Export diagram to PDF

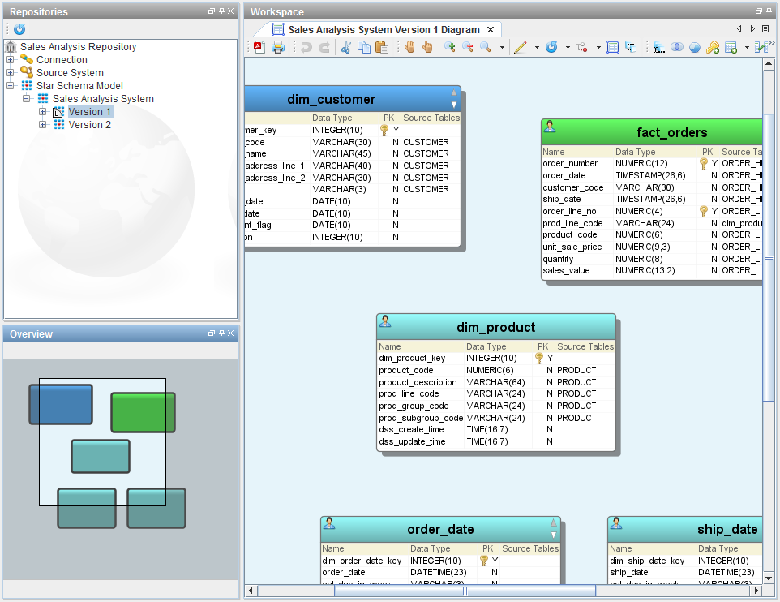click(x=259, y=47)
